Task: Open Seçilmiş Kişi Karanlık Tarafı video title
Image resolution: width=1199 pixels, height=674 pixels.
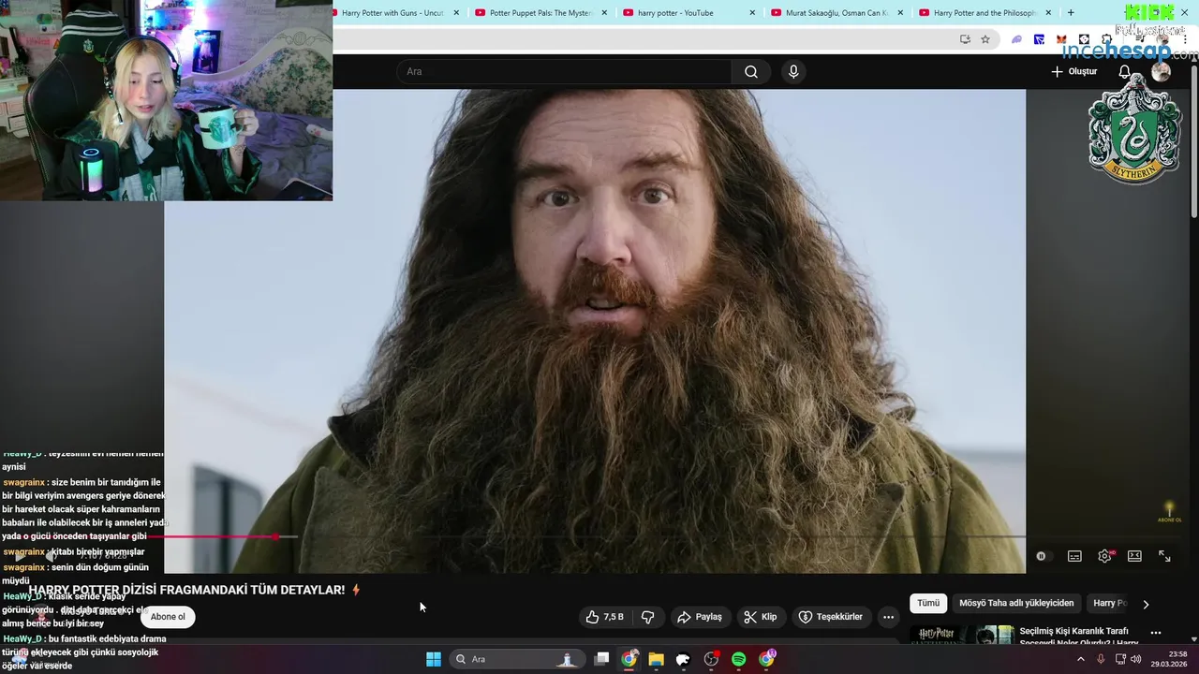Action: tap(1079, 637)
